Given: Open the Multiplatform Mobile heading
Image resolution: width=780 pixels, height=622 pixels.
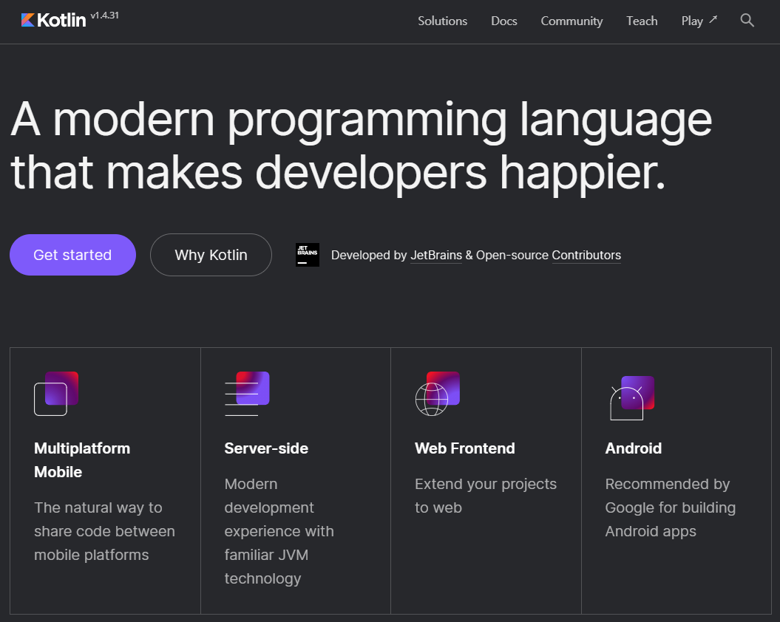Looking at the screenshot, I should pyautogui.click(x=82, y=460).
